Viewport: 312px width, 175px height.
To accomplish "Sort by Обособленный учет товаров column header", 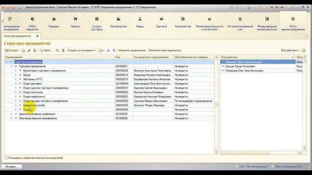I will point(194,57).
